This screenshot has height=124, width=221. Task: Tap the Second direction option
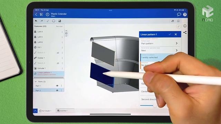pos(149,99)
